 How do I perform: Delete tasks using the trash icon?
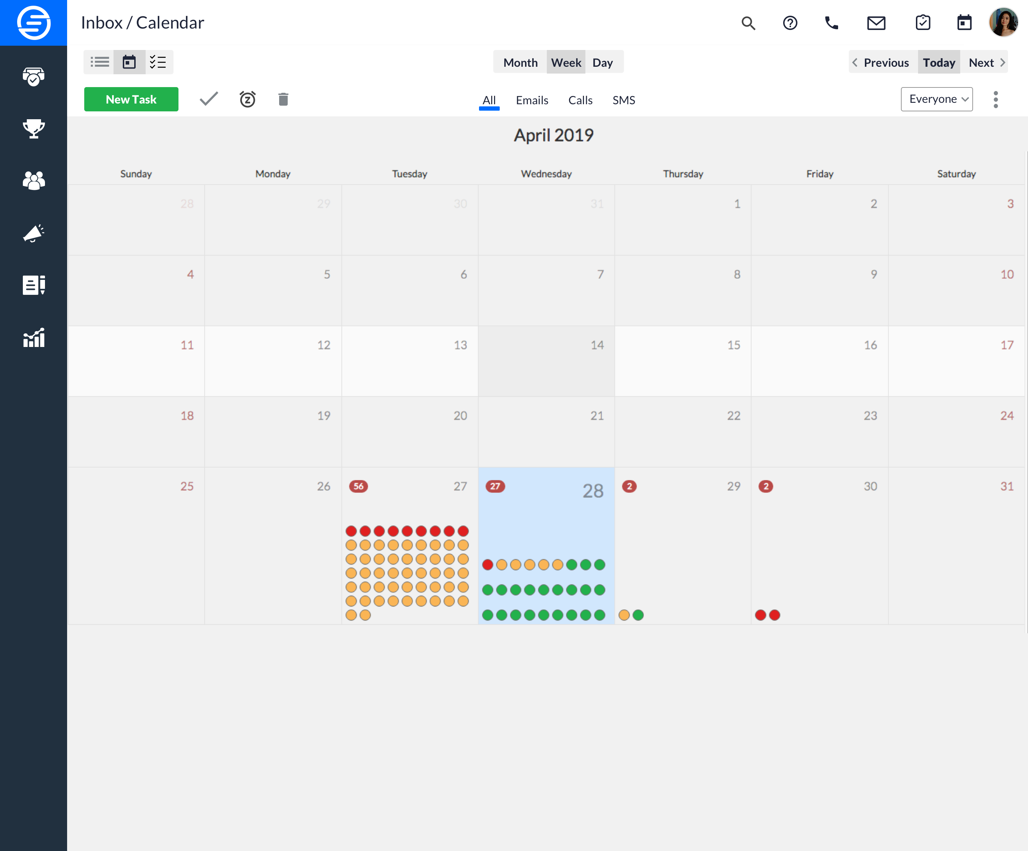283,99
